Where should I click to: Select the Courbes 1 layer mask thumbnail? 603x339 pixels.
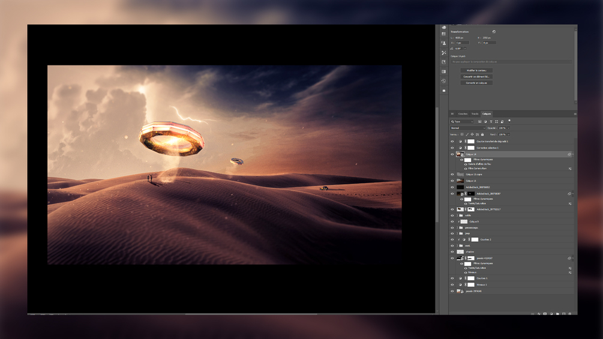(471, 278)
